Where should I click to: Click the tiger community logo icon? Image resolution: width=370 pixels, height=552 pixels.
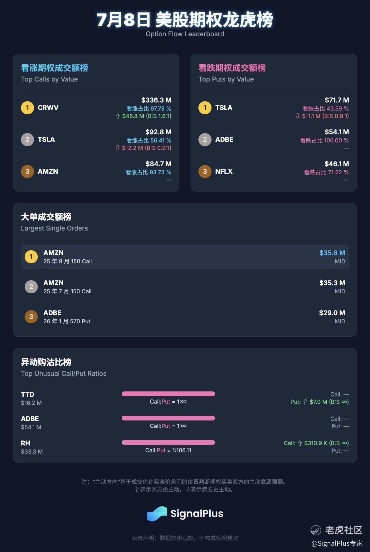click(316, 530)
